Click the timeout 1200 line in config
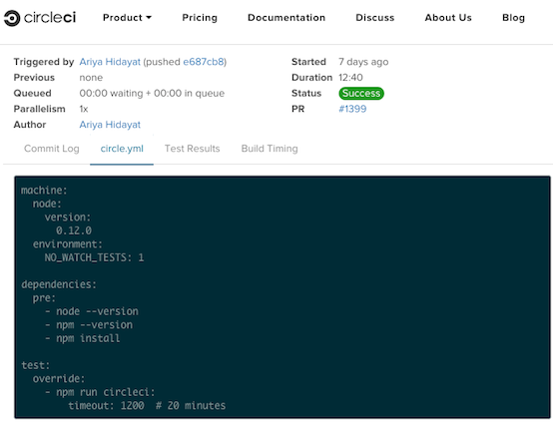The width and height of the screenshot is (553, 427). [x=147, y=405]
